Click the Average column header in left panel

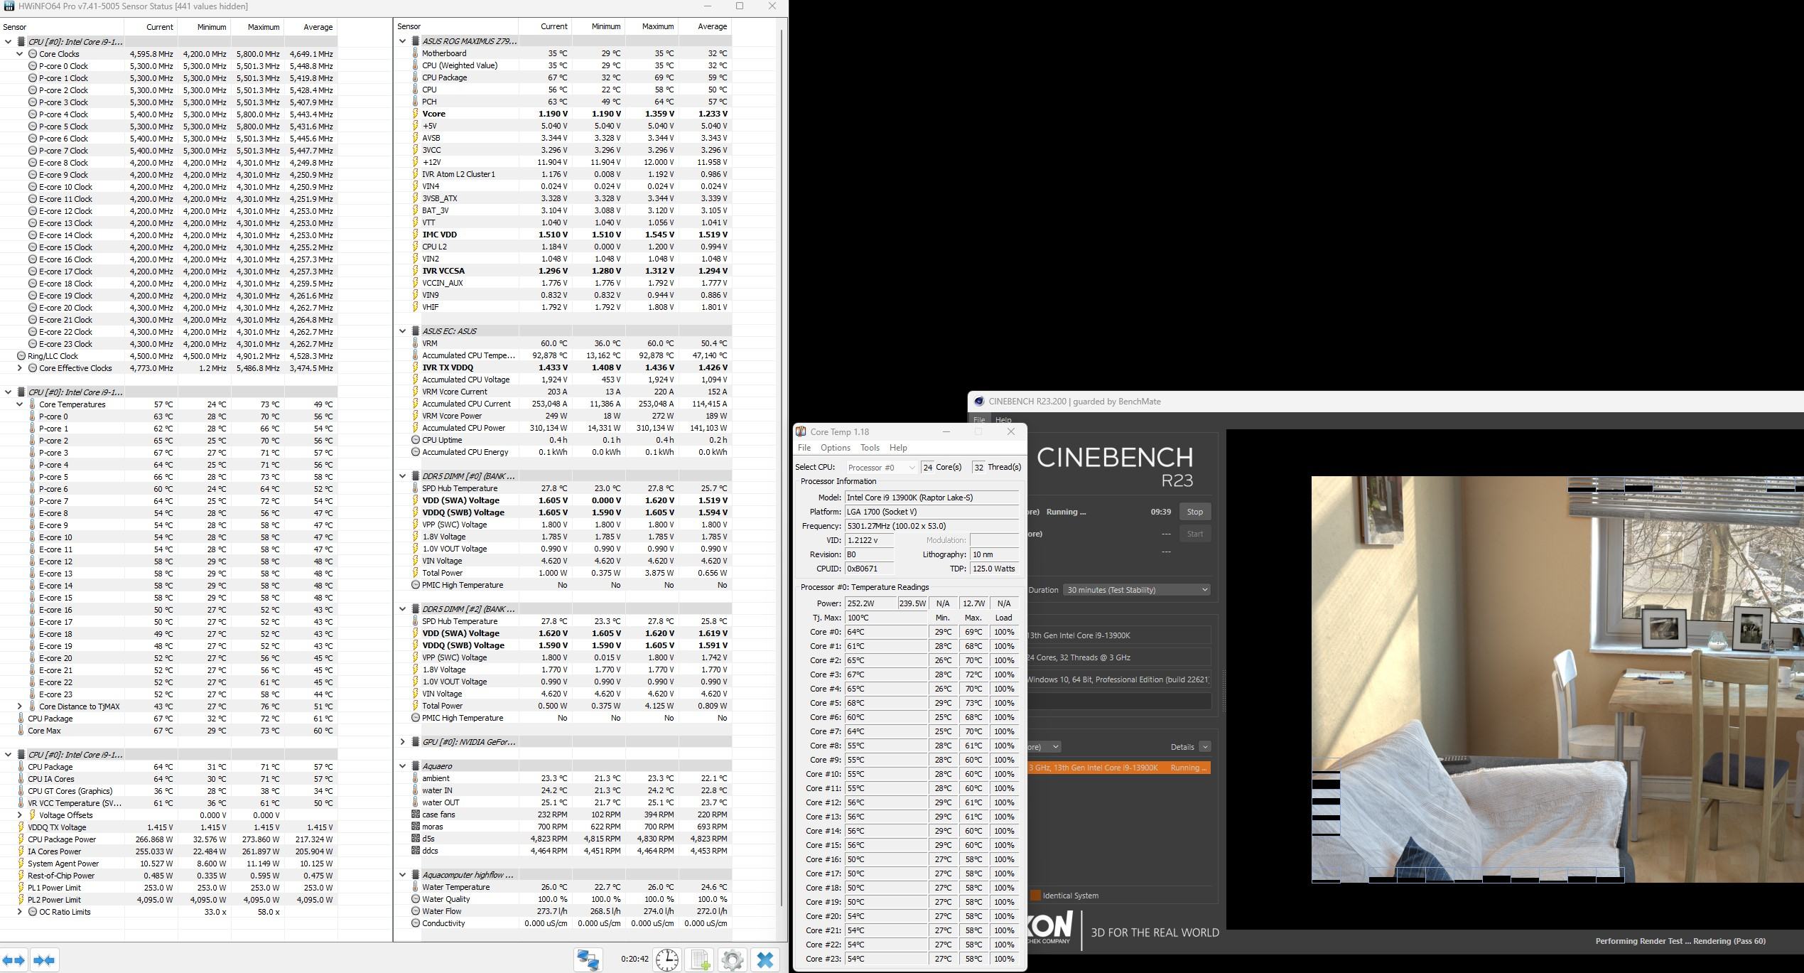[x=318, y=27]
